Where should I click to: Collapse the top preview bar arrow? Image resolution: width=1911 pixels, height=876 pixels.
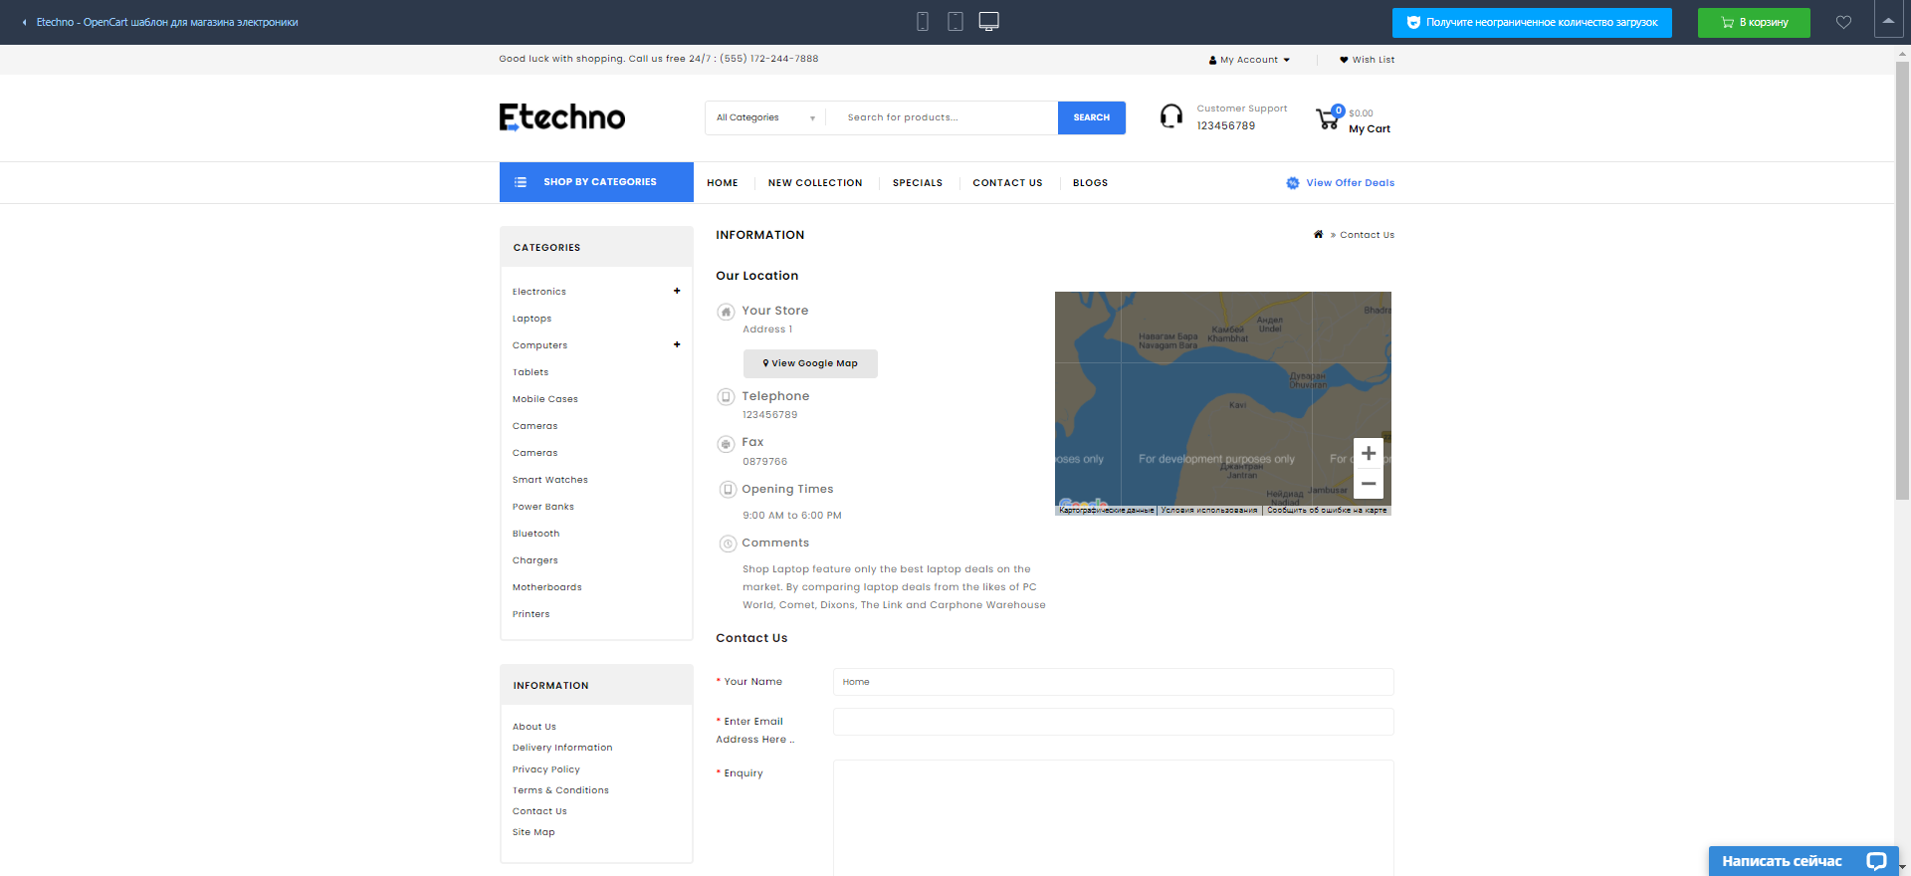click(x=1888, y=21)
